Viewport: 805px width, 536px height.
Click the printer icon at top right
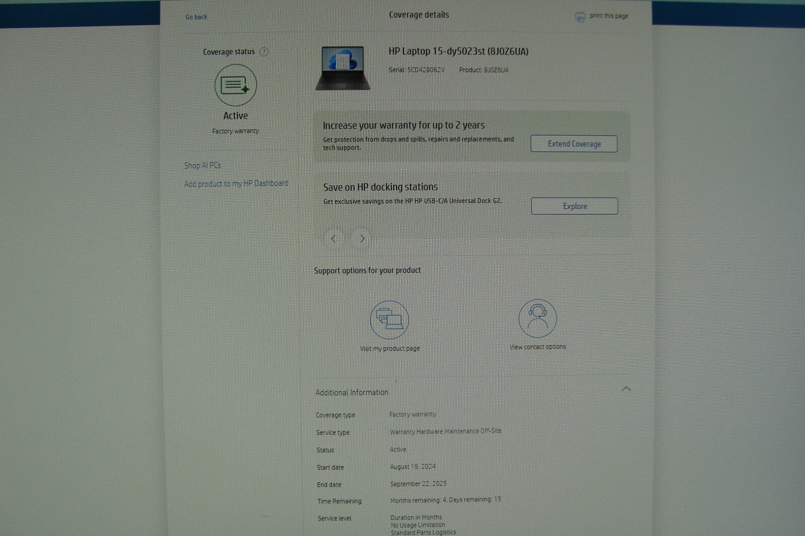580,17
